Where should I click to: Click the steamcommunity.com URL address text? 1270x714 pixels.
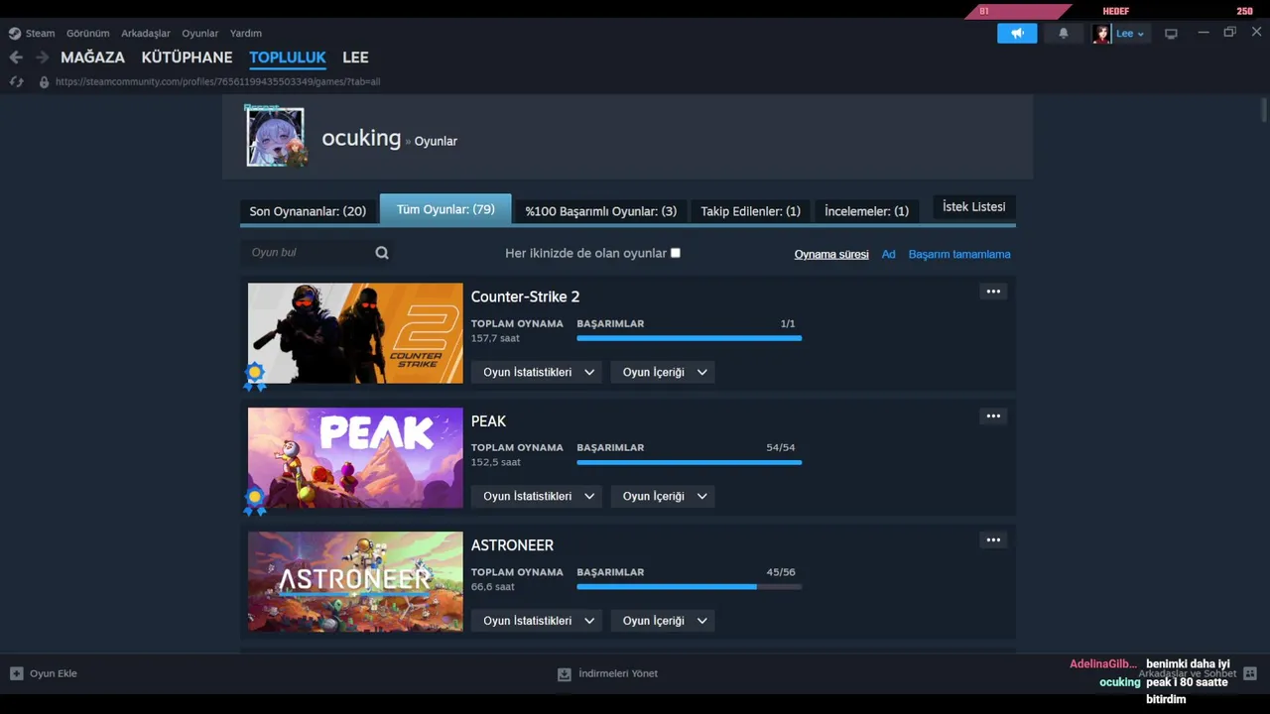coord(217,82)
